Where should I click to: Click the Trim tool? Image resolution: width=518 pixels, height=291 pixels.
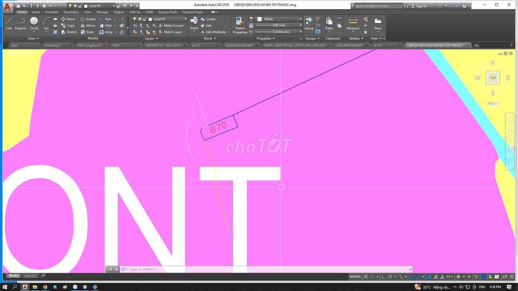click(105, 19)
